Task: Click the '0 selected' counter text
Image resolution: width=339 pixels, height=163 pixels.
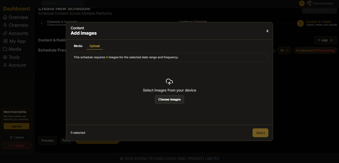Action: coord(78,133)
